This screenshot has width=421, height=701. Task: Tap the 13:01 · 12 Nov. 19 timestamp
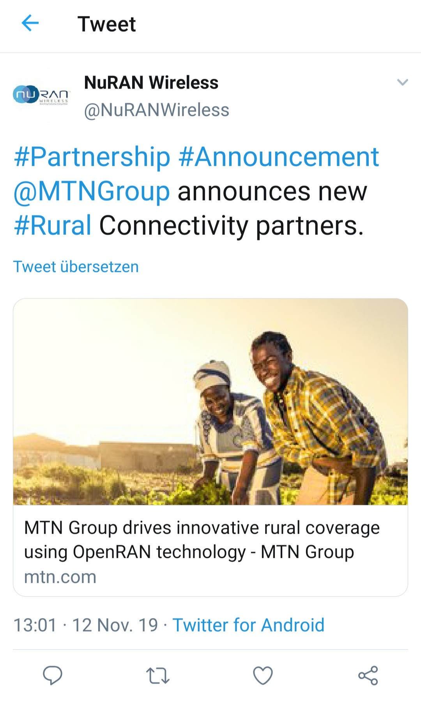(x=86, y=625)
